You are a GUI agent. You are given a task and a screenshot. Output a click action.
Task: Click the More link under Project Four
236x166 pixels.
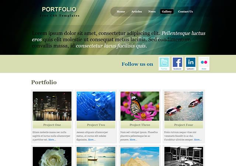tap(198, 140)
